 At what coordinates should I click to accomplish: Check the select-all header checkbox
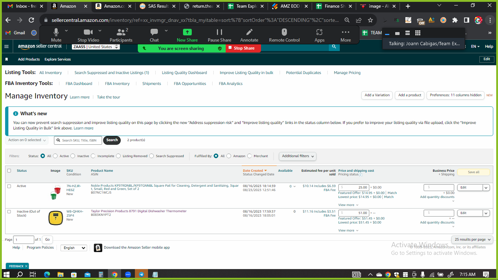pos(9,171)
